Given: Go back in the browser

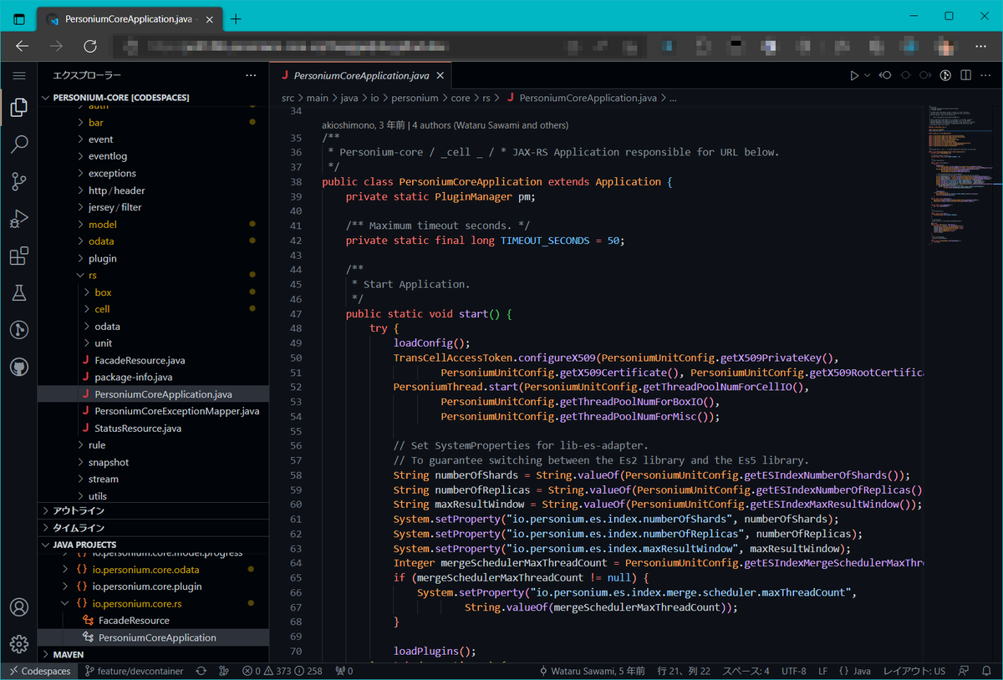Looking at the screenshot, I should click(x=23, y=47).
